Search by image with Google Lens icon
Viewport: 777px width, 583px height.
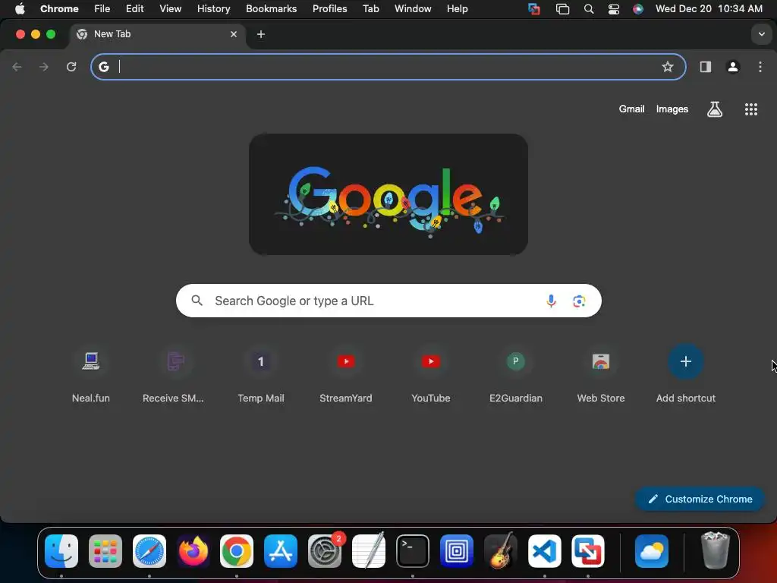pos(579,301)
